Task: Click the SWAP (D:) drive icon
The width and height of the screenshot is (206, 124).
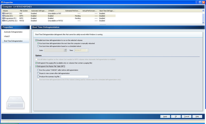Action: [x=3, y=13]
